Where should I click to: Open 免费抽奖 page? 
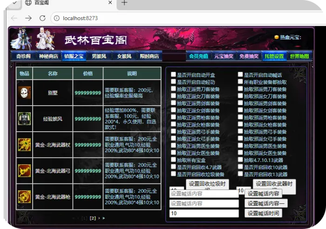(249, 56)
